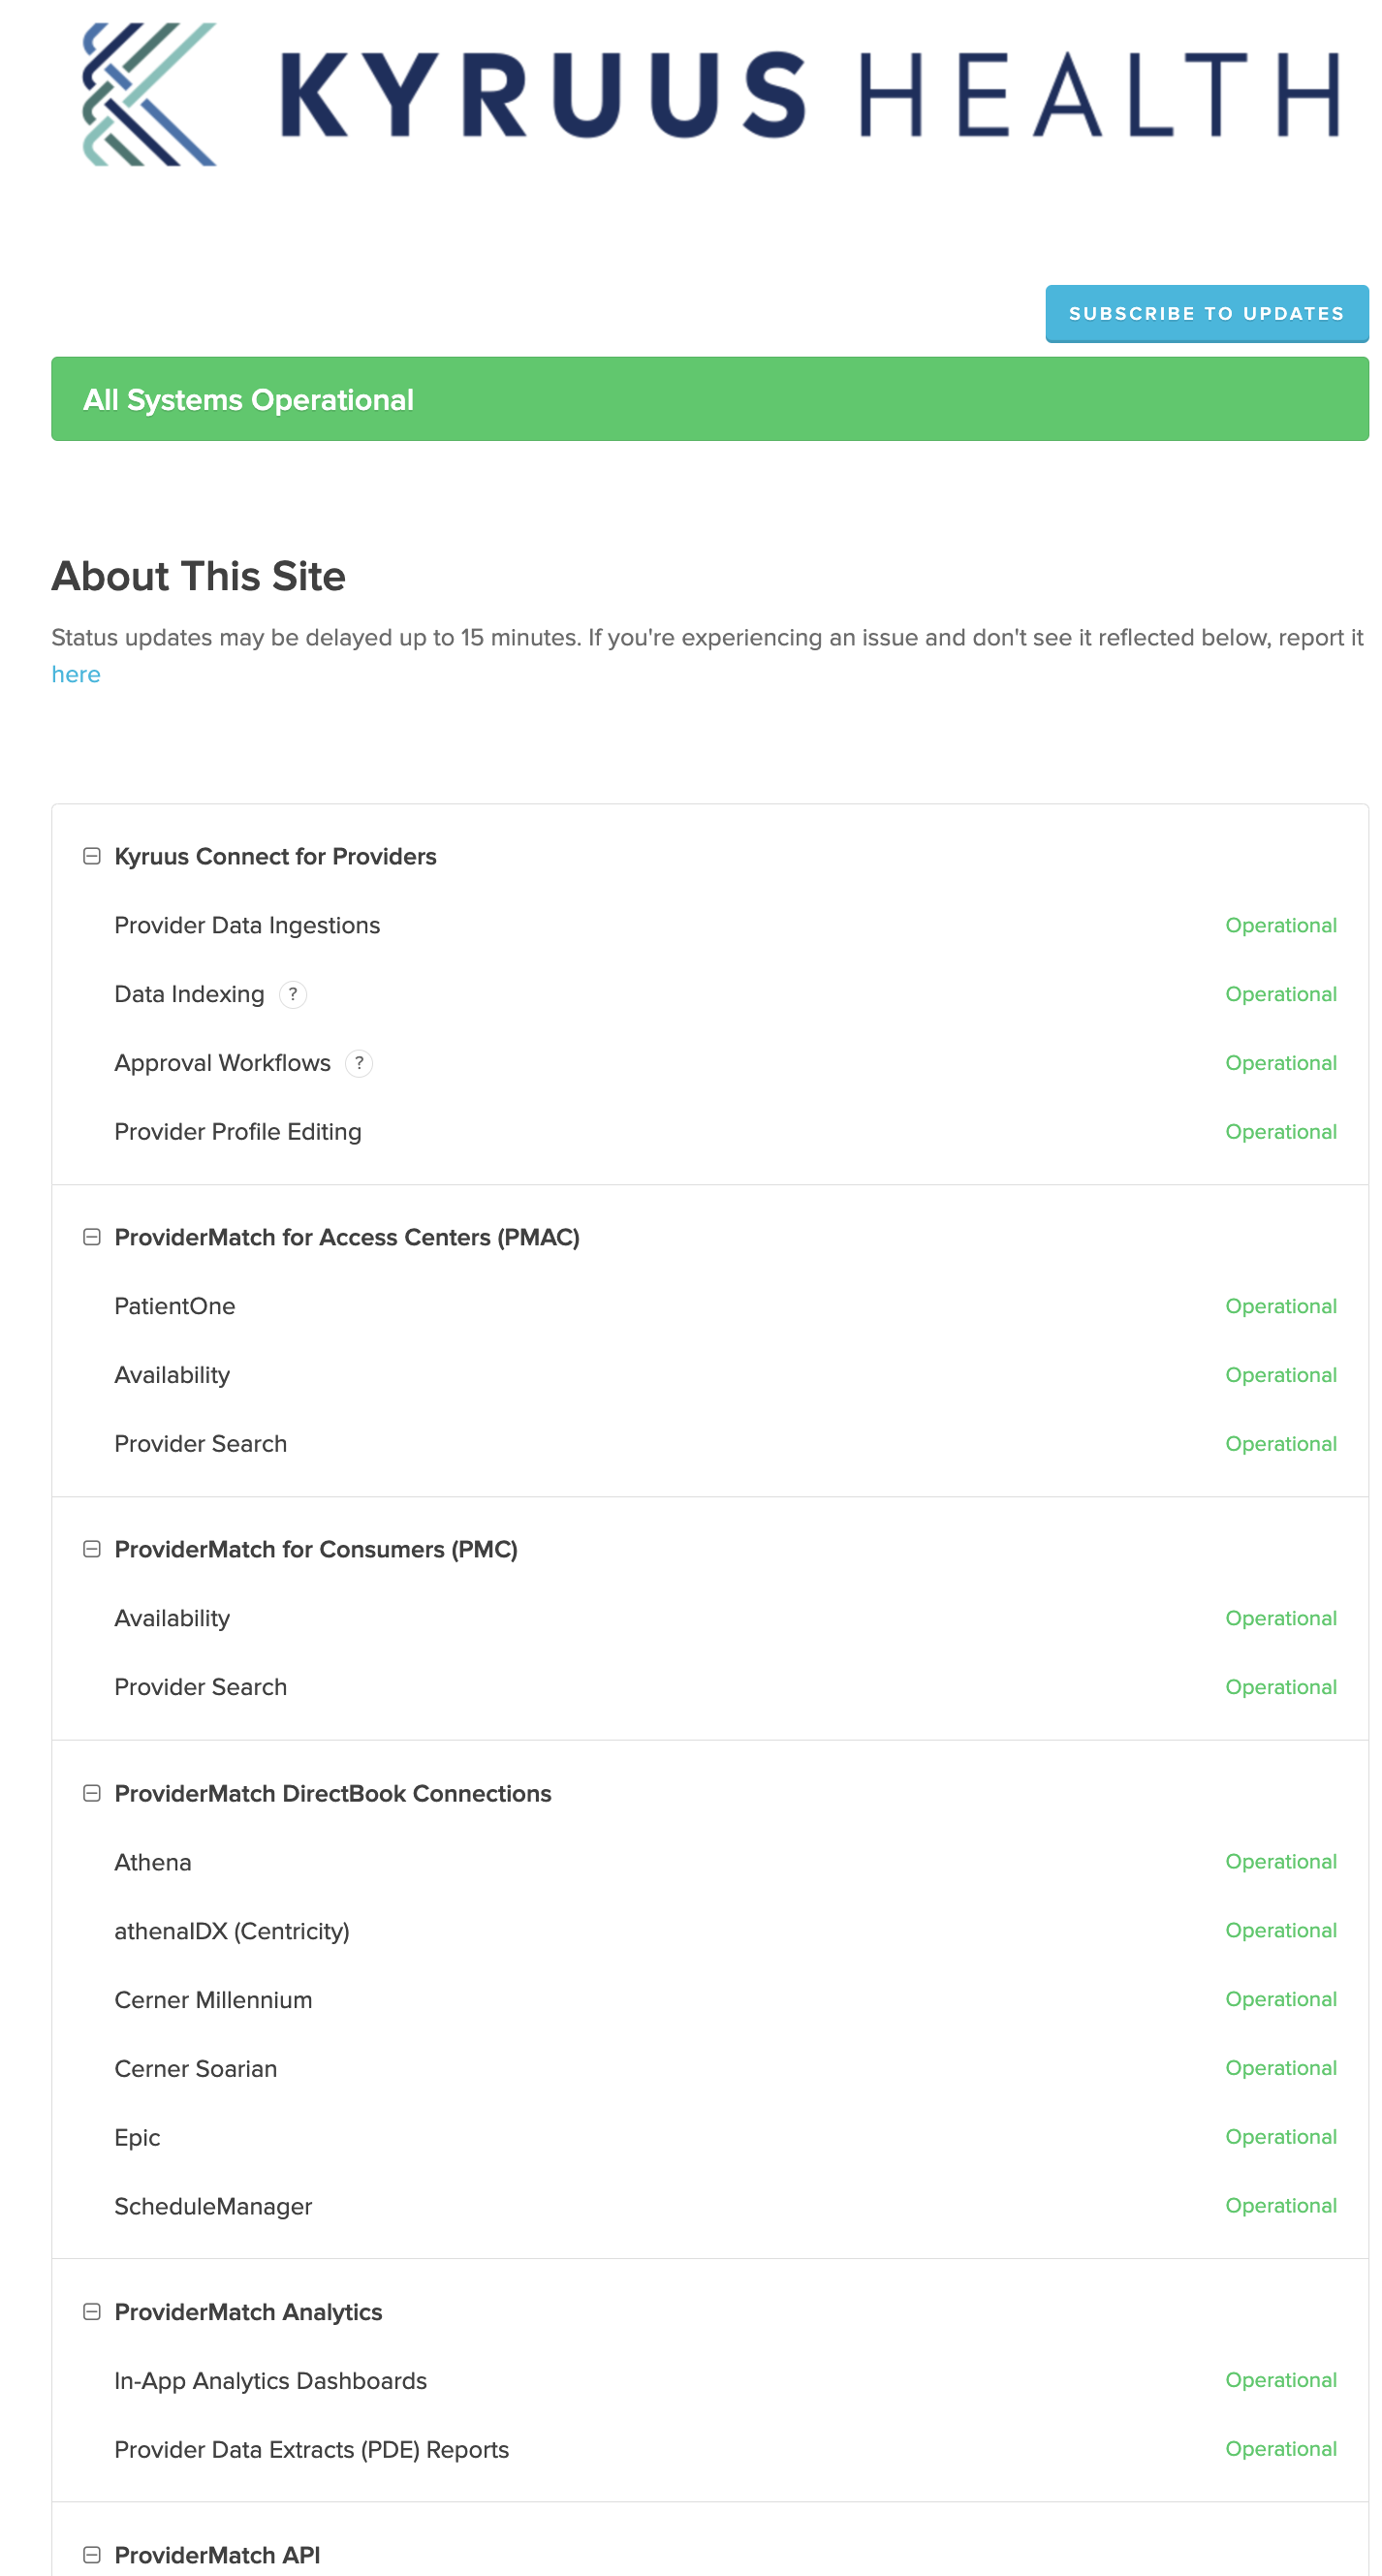Open the 'here' issue reporting link

[75, 674]
